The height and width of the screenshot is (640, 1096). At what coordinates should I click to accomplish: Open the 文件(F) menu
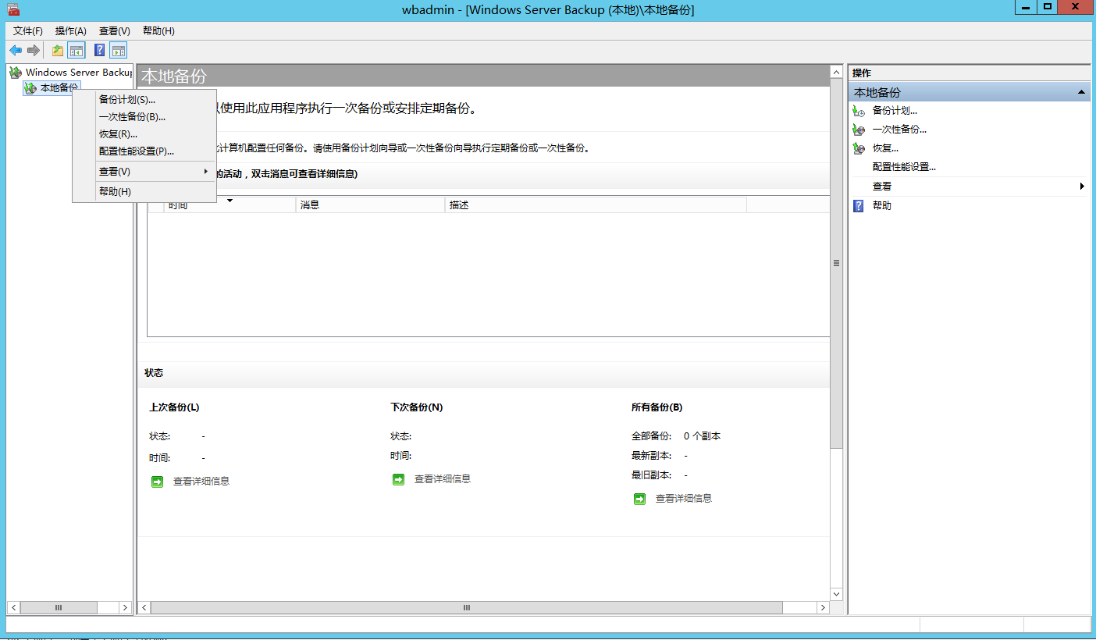(28, 31)
